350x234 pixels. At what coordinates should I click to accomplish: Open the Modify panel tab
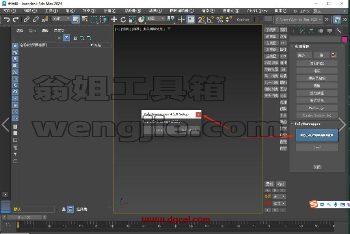click(x=302, y=31)
